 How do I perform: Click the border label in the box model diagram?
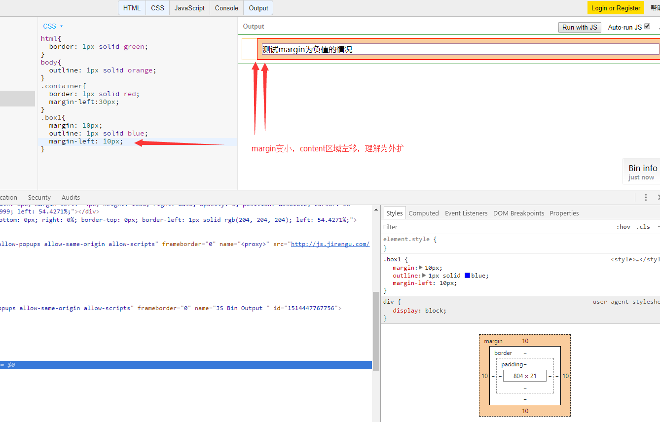coord(503,353)
